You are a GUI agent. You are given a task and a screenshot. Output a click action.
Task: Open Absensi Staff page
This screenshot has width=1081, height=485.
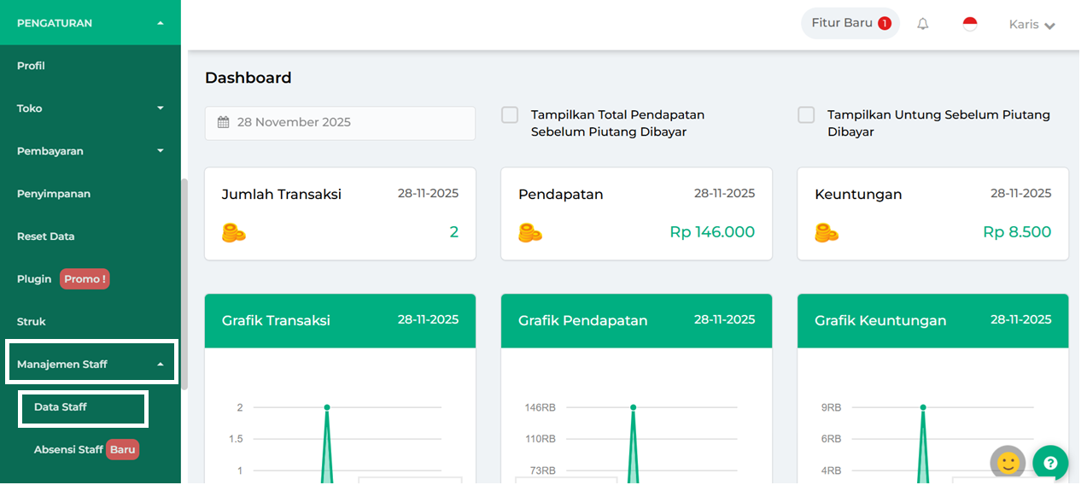tap(68, 450)
